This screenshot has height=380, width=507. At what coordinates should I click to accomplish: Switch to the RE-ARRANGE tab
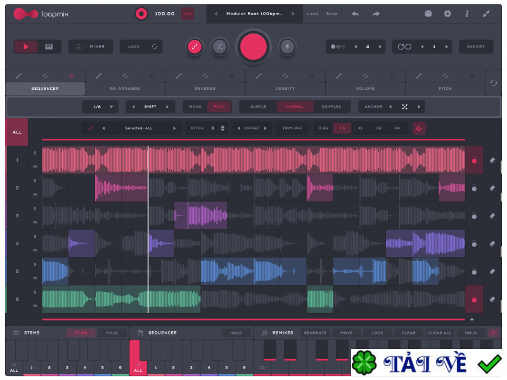[x=125, y=89]
